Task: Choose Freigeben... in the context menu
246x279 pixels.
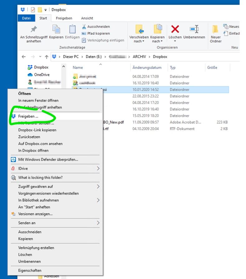Action: (28, 116)
